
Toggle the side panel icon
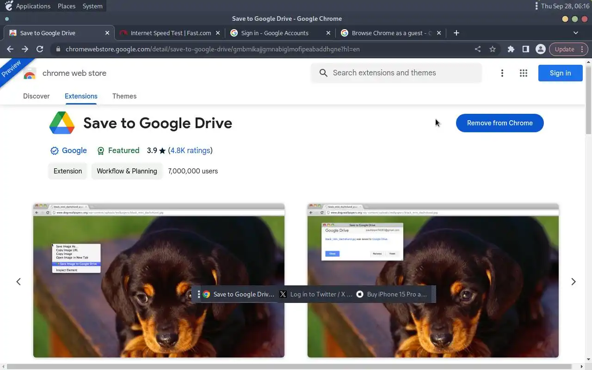[x=526, y=49]
